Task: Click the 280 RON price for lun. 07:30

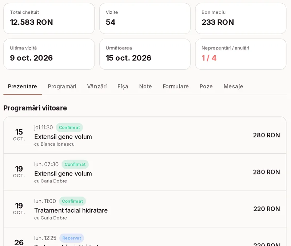Action: (267, 172)
